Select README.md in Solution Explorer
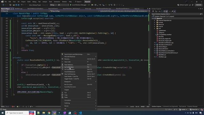 click(162, 55)
